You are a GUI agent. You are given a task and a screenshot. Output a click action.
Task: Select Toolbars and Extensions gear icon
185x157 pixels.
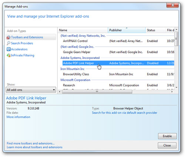click(x=9, y=37)
